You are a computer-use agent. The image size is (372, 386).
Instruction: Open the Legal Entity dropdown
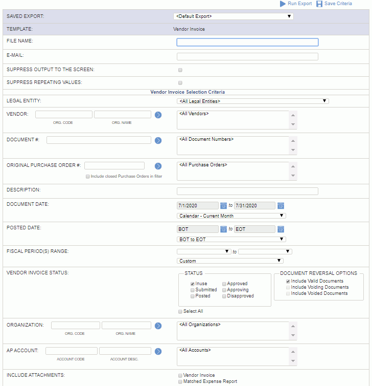coord(253,101)
